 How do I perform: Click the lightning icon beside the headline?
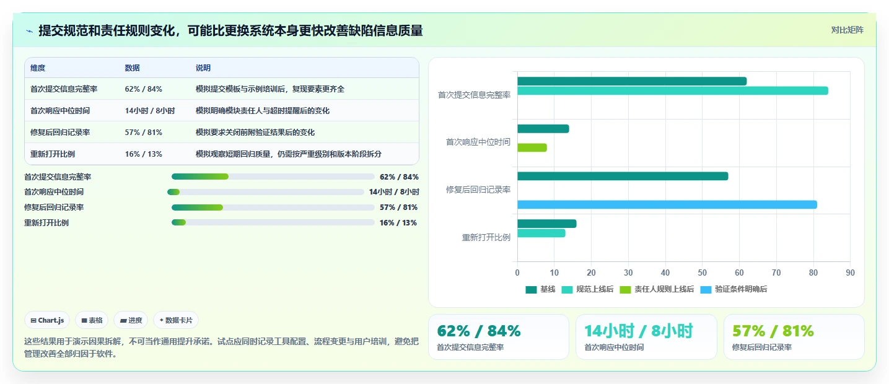coord(29,31)
